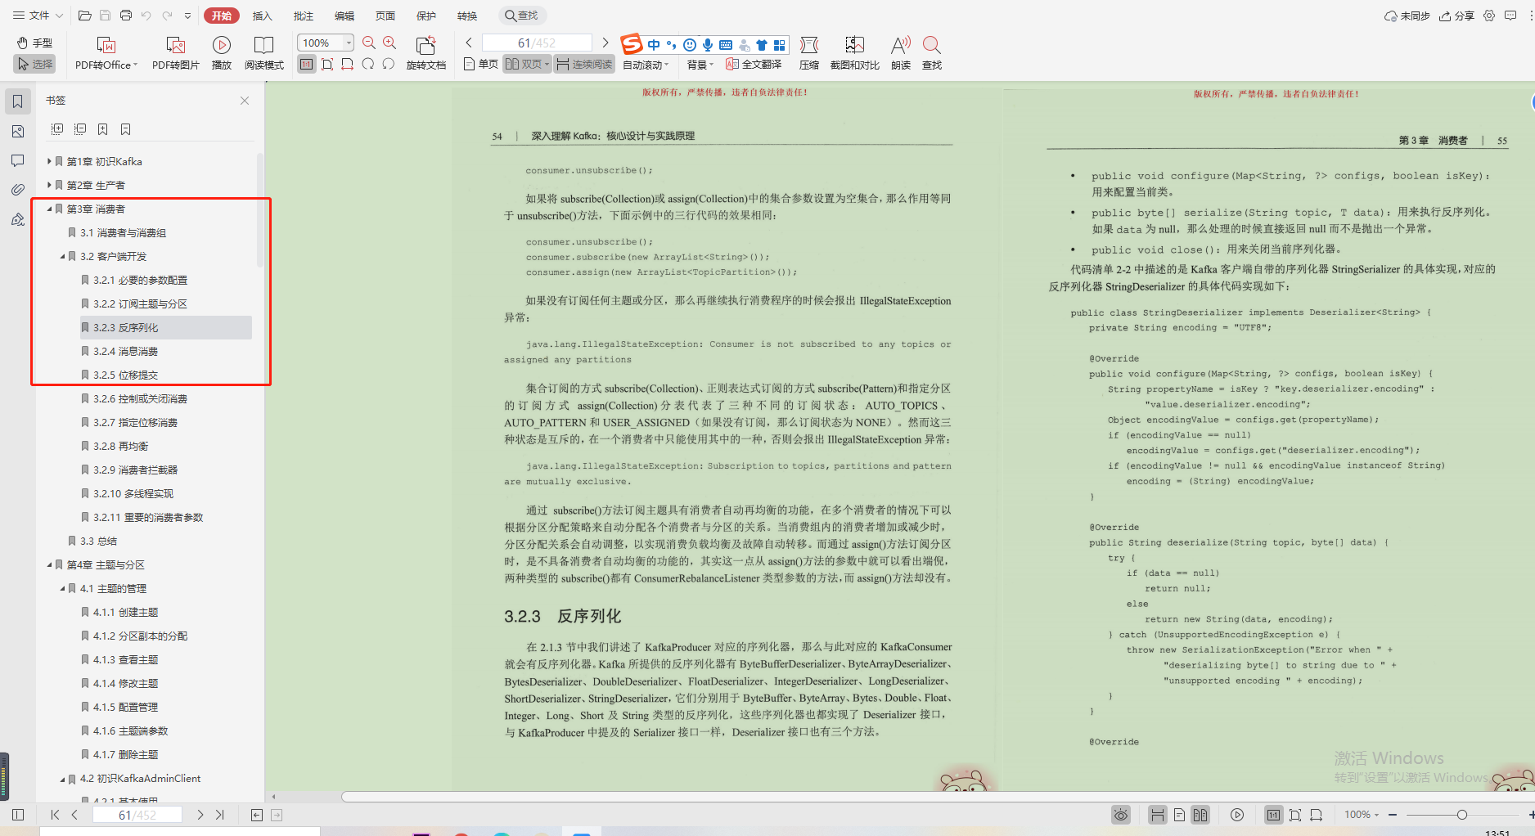Image resolution: width=1535 pixels, height=836 pixels.
Task: Open the Protect (保护) tab
Action: coord(425,16)
